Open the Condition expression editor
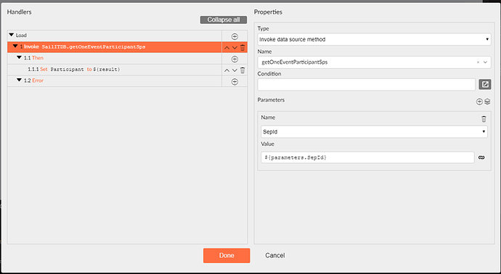This screenshot has width=501, height=274. coord(485,85)
